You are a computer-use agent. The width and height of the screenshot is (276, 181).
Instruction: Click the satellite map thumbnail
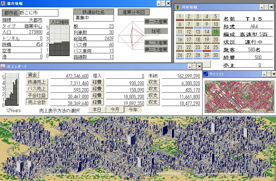(x=239, y=97)
